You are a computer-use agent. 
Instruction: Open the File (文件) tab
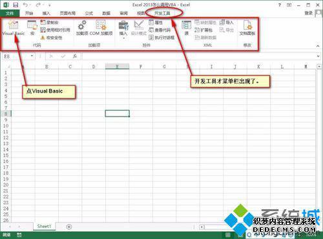(x=10, y=13)
